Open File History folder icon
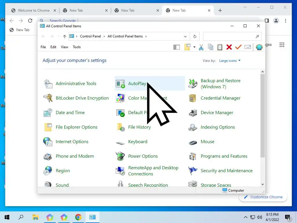 pyautogui.click(x=121, y=127)
